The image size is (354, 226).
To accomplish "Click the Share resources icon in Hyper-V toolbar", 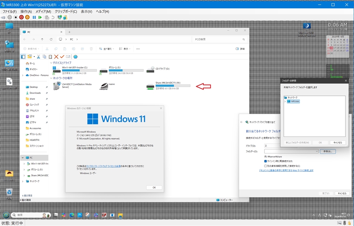I will 65,17.
